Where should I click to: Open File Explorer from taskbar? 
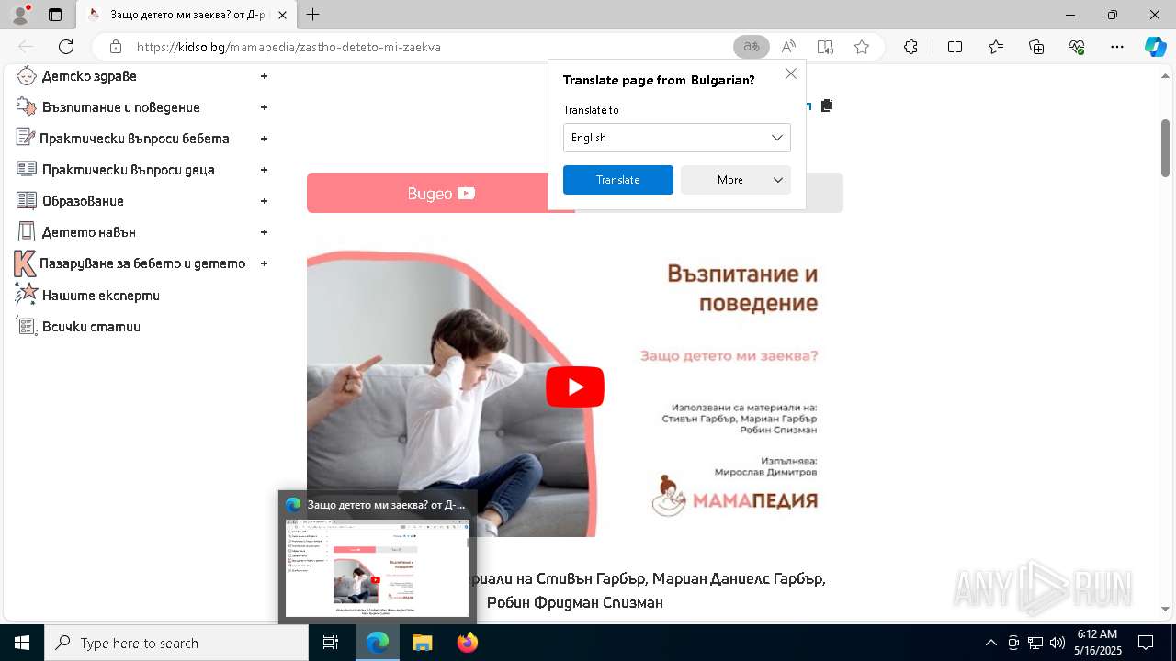tap(422, 643)
